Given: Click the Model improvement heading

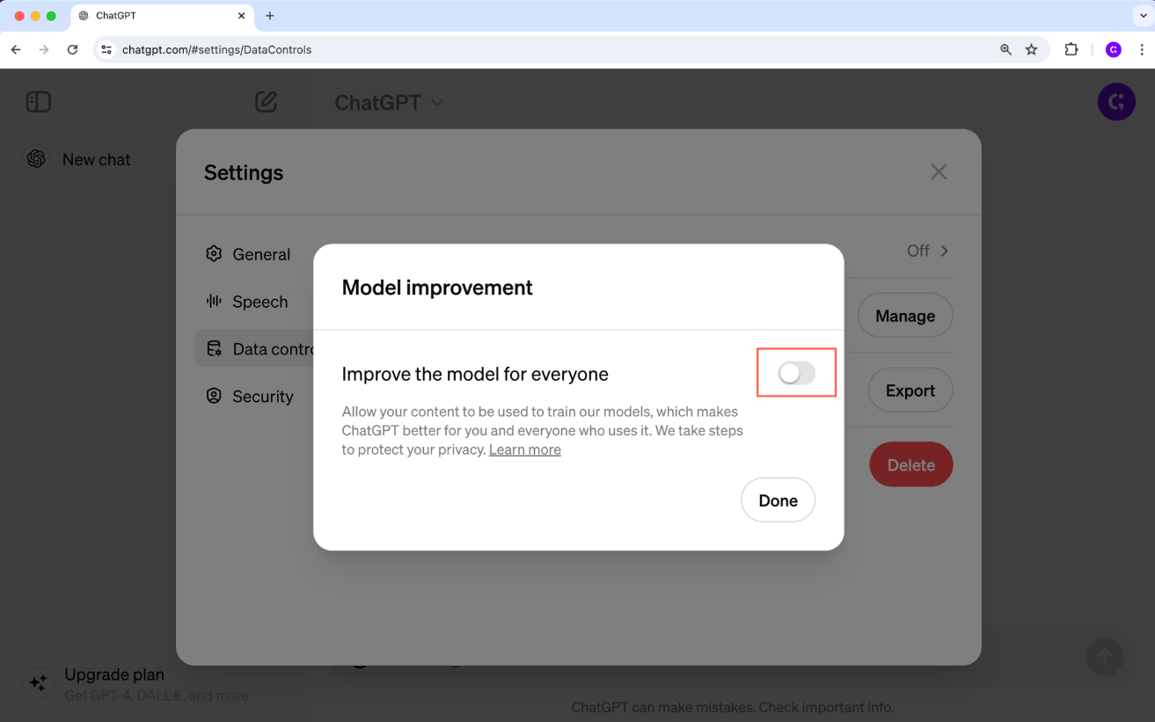Looking at the screenshot, I should pyautogui.click(x=437, y=288).
